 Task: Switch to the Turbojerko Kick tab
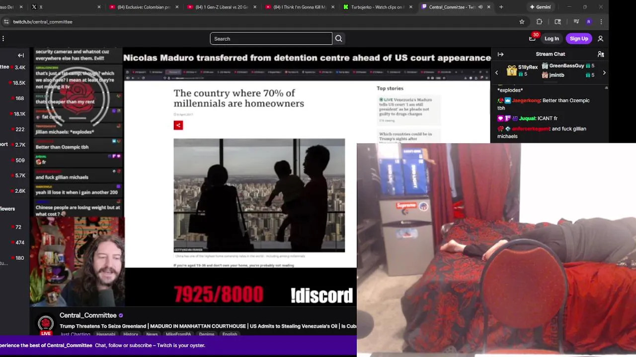coord(378,7)
